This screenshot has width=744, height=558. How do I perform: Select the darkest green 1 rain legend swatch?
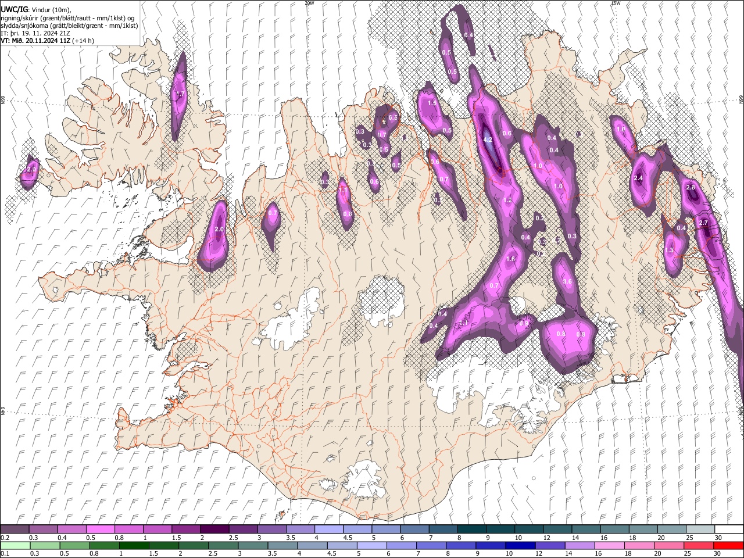point(134,545)
